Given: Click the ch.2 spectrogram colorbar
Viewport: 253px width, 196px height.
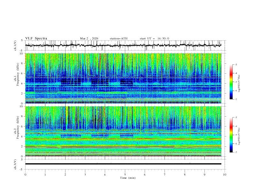Looking at the screenshot, I should [231, 135].
